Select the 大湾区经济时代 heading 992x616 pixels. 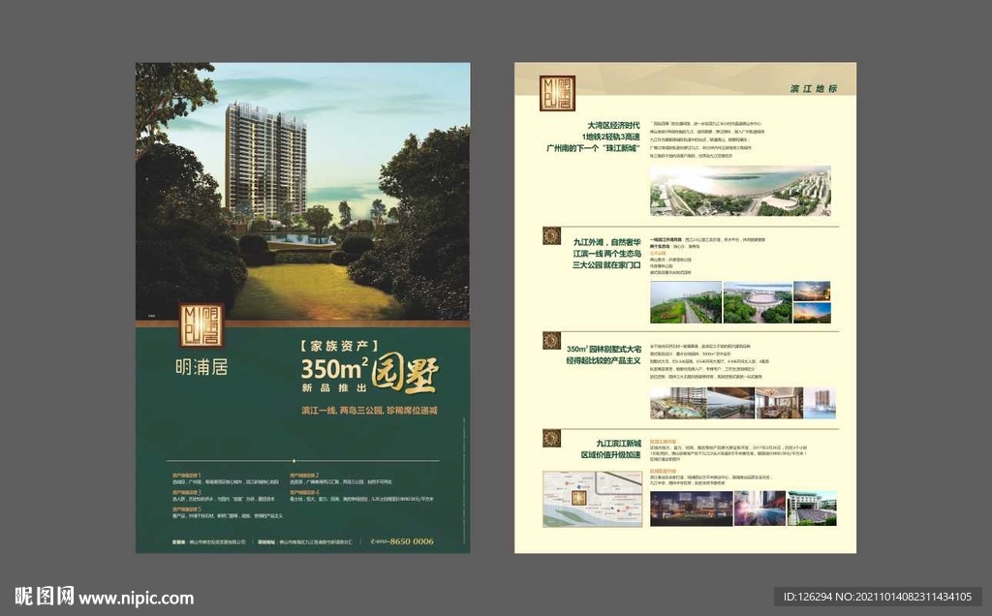pyautogui.click(x=613, y=125)
